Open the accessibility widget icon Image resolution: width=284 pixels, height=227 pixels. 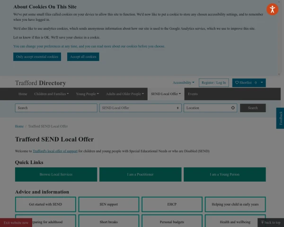tap(272, 9)
